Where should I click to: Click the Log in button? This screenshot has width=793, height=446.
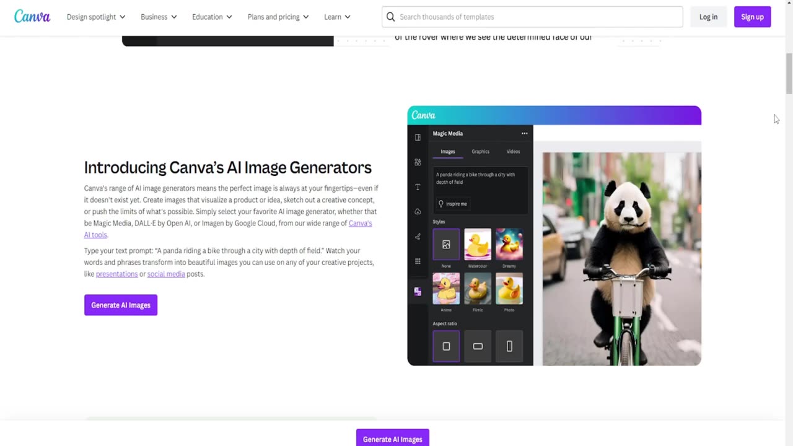click(x=708, y=17)
